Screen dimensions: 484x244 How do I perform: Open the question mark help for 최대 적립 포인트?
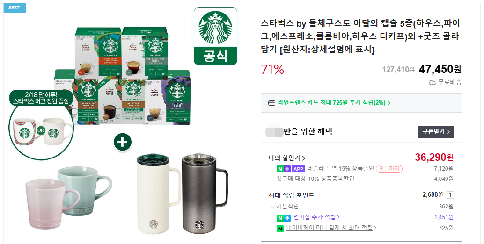[x=450, y=195]
